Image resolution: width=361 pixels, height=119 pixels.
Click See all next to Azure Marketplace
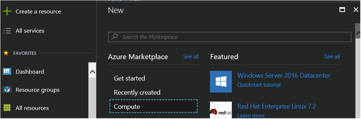(x=191, y=57)
